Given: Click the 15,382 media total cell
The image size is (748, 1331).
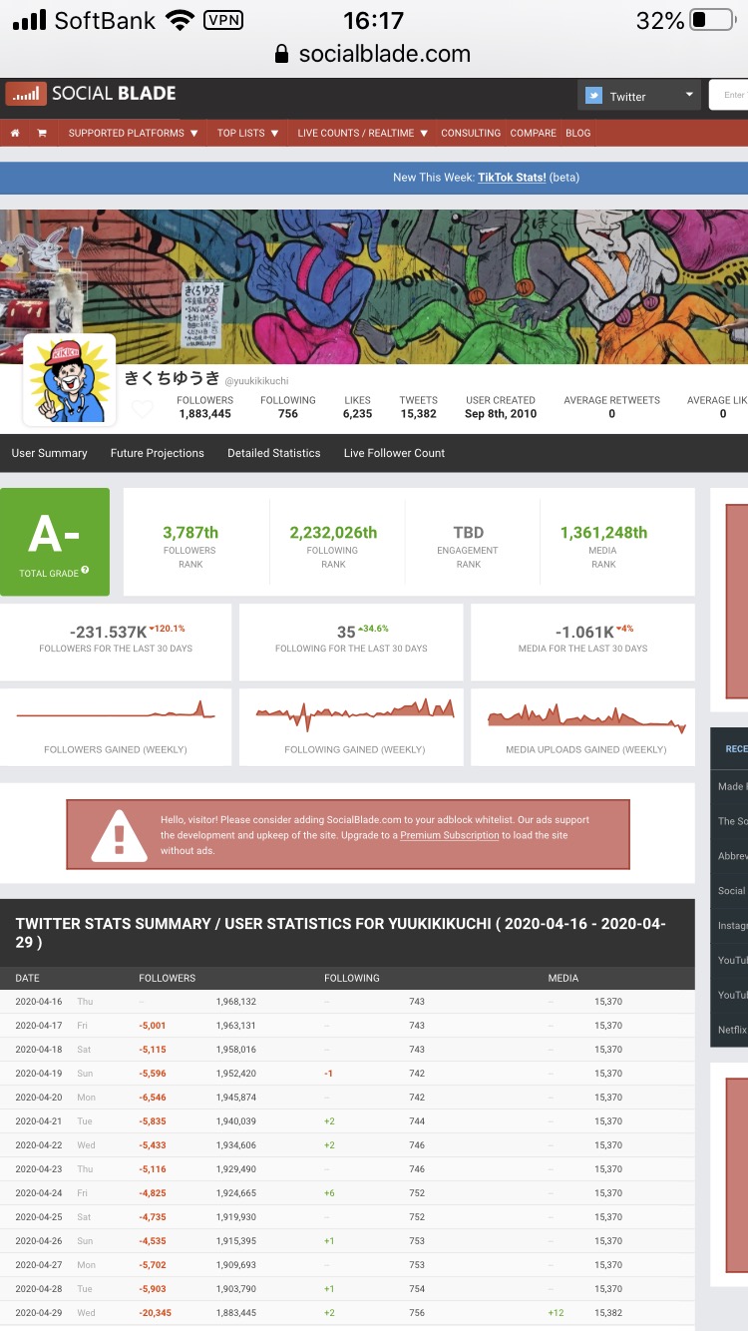Looking at the screenshot, I should click(x=608, y=1313).
